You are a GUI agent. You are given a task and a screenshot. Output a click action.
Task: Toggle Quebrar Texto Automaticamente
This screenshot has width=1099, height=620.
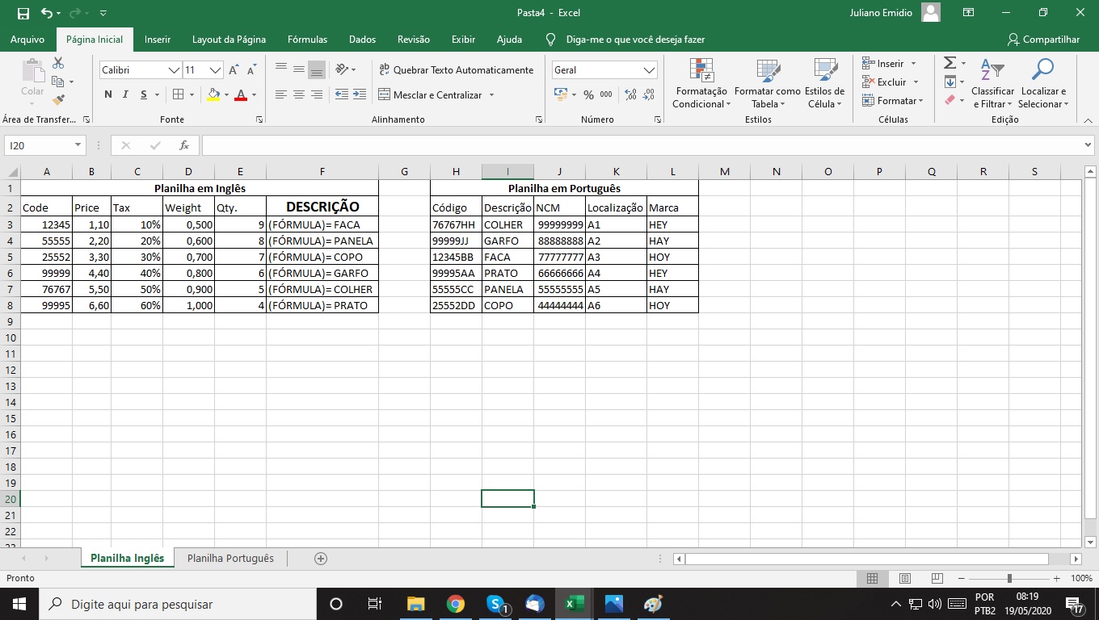457,70
